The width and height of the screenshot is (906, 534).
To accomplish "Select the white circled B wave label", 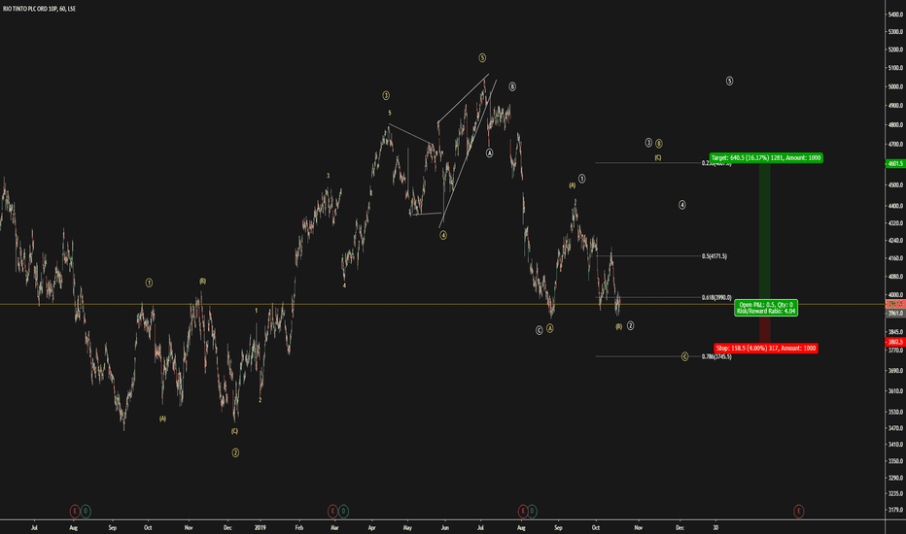I will click(512, 86).
